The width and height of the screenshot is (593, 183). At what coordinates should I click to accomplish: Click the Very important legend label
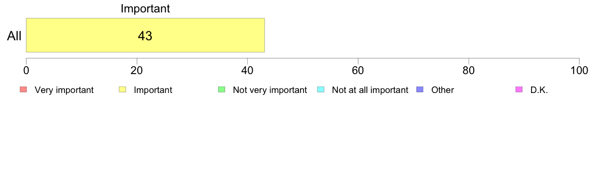[64, 90]
